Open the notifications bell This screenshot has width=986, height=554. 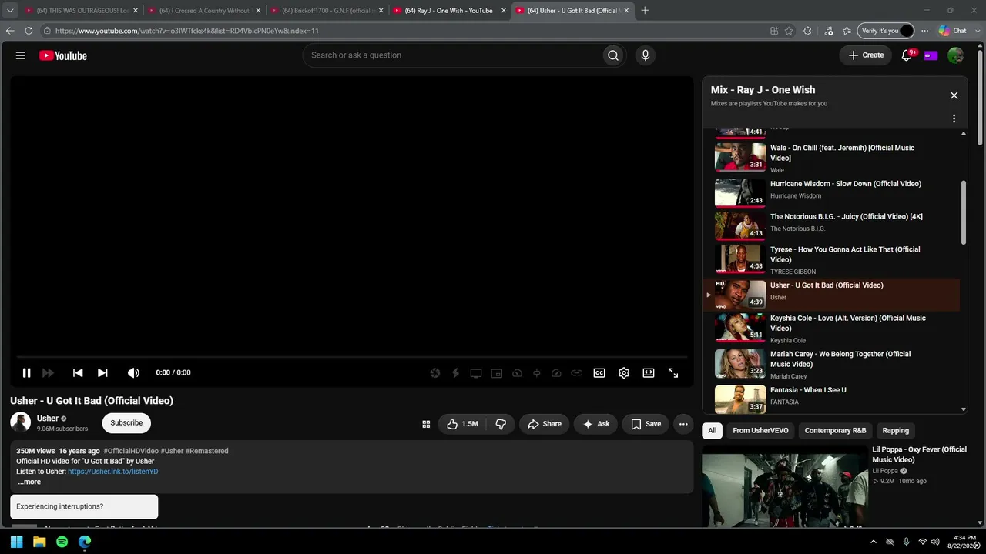pyautogui.click(x=907, y=55)
